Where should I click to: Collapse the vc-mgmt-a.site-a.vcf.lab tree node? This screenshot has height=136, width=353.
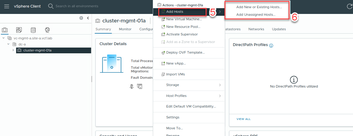(4, 38)
